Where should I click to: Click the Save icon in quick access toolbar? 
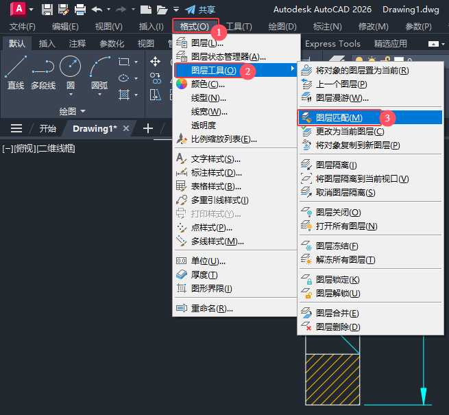click(47, 10)
